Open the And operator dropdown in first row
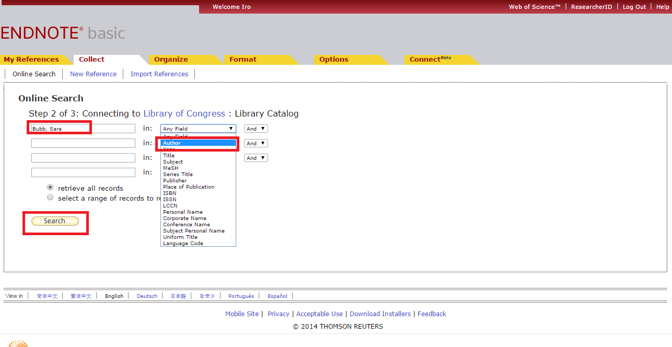The image size is (672, 347). click(x=256, y=129)
